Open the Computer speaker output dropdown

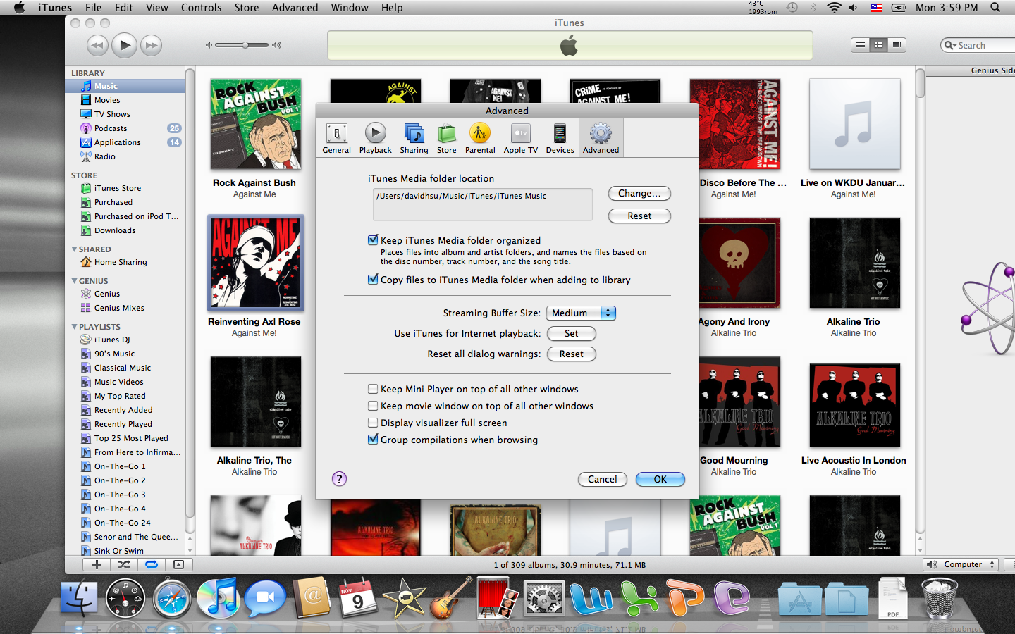click(961, 564)
